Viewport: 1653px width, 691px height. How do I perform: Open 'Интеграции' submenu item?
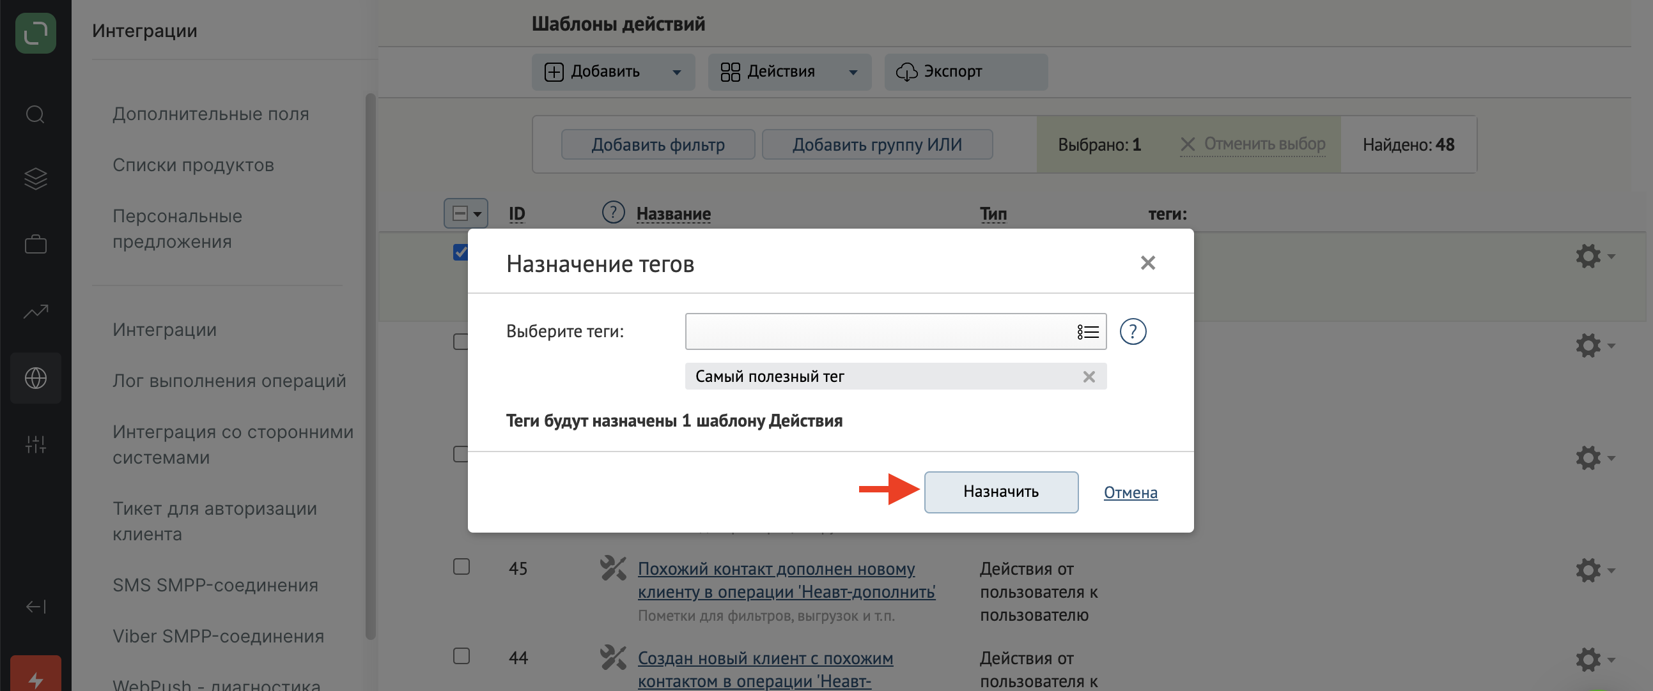pos(164,330)
